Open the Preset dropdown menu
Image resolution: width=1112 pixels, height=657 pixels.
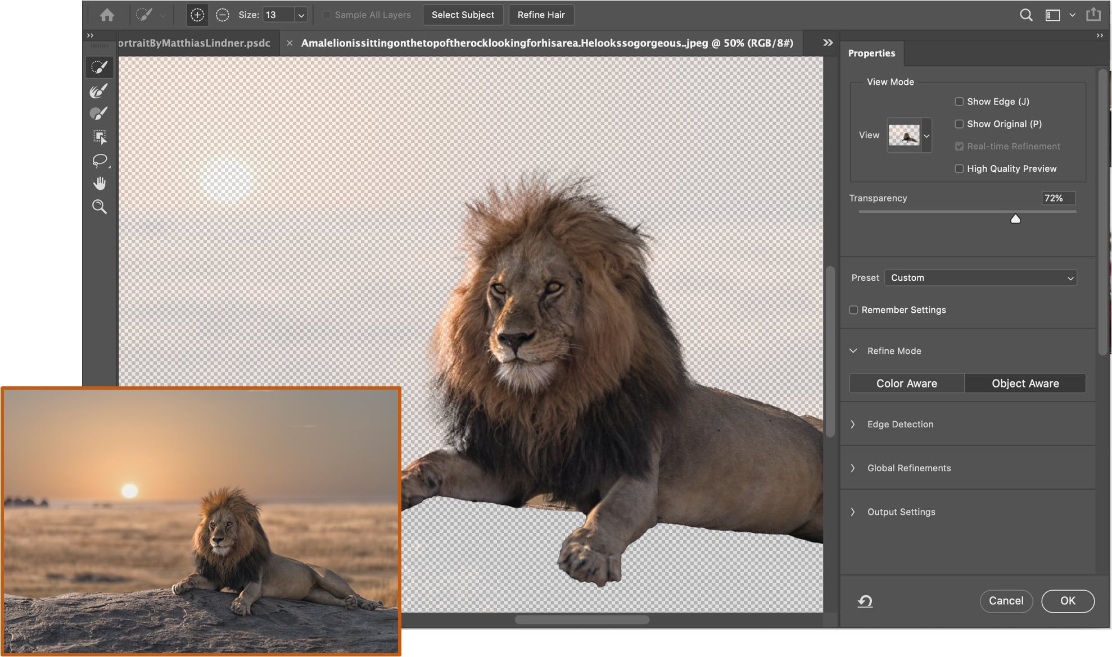coord(980,277)
